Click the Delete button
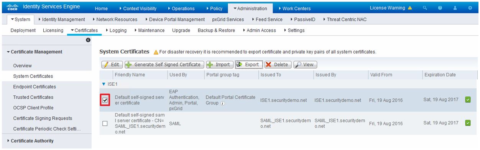Viewport: 480px width, 150px height. (278, 64)
